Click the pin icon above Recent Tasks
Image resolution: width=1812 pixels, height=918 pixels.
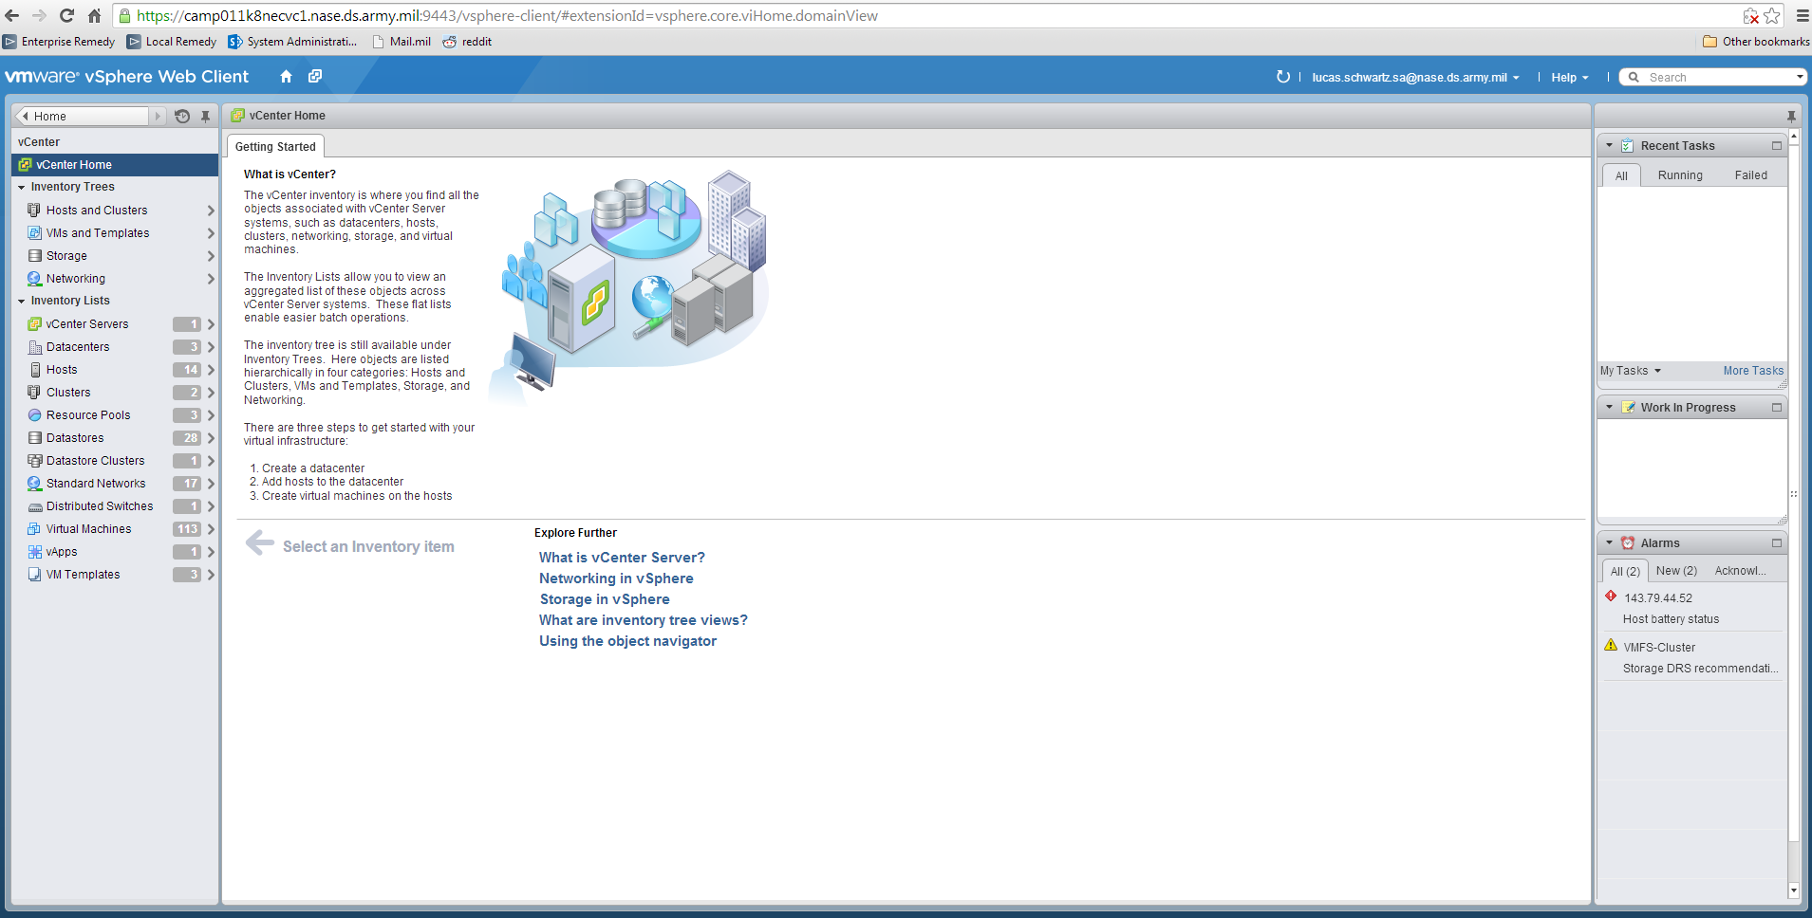click(1791, 116)
